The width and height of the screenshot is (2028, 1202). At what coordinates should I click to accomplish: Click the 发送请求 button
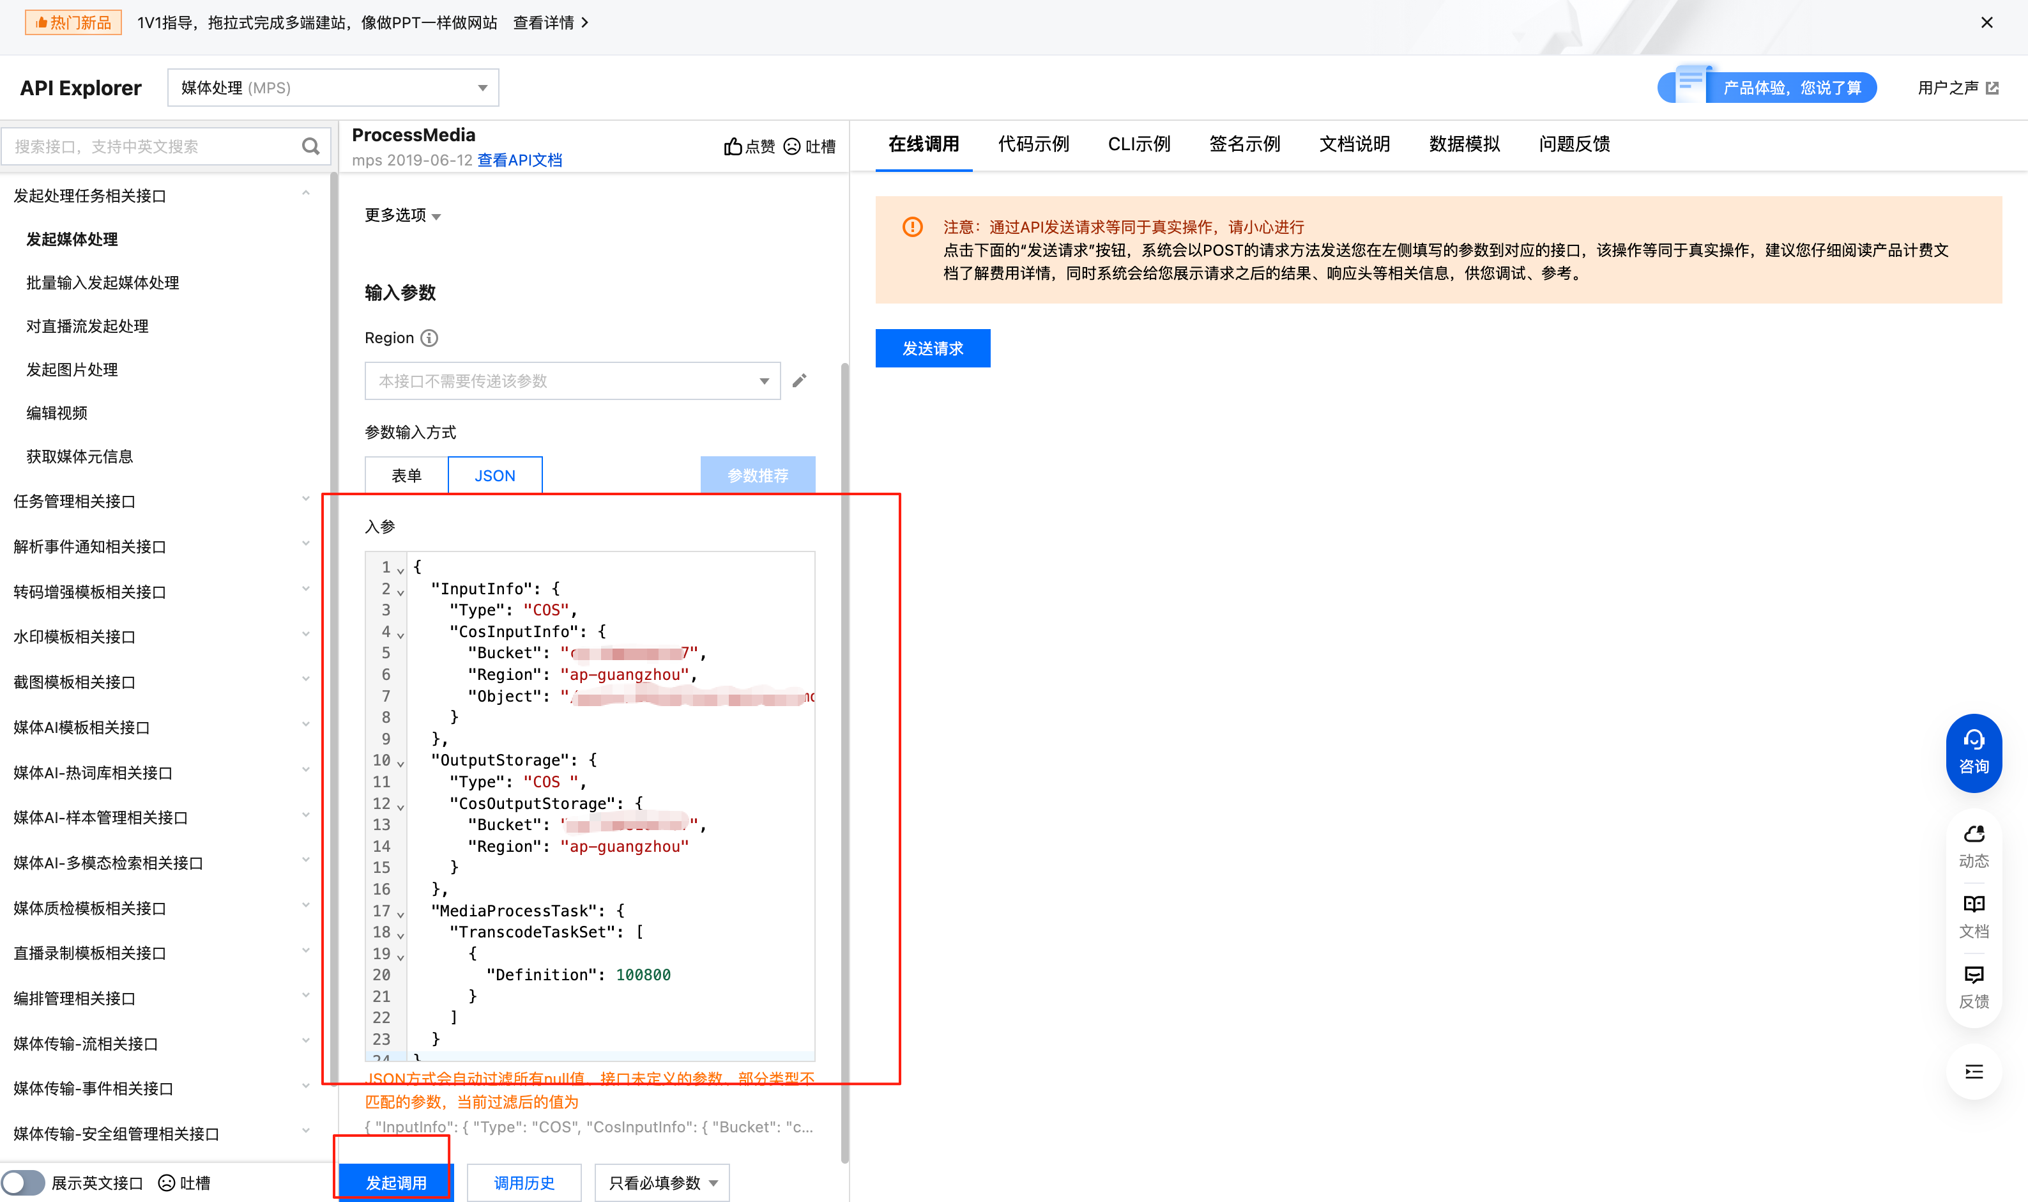click(x=933, y=348)
